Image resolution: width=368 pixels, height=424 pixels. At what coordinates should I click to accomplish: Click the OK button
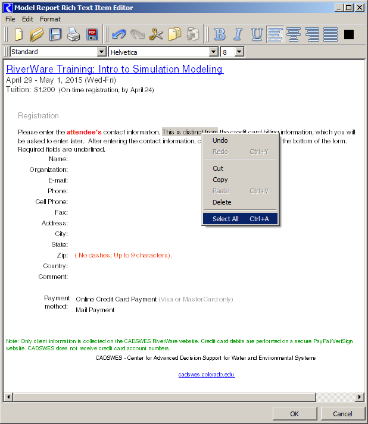(295, 414)
